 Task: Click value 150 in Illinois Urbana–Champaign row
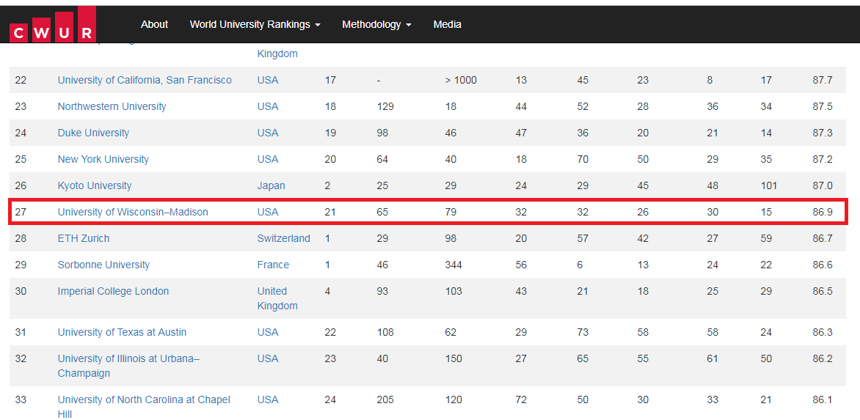click(453, 358)
